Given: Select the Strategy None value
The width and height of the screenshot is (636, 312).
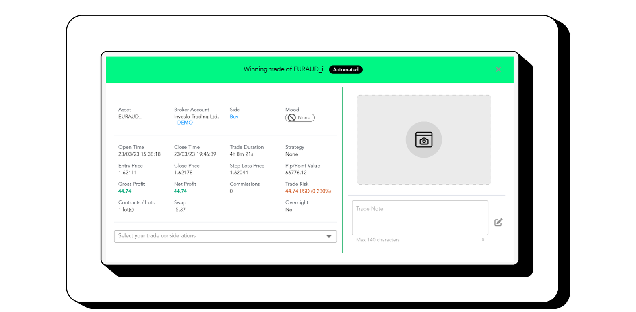Looking at the screenshot, I should coord(291,154).
